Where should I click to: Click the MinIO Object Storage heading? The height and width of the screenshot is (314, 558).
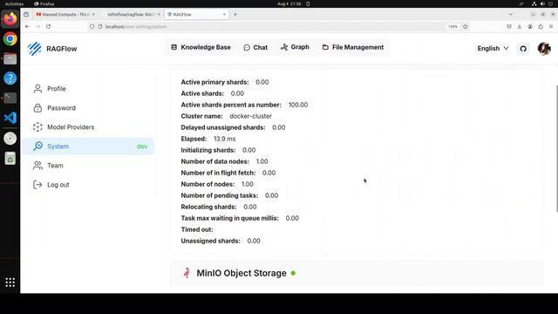(x=242, y=273)
